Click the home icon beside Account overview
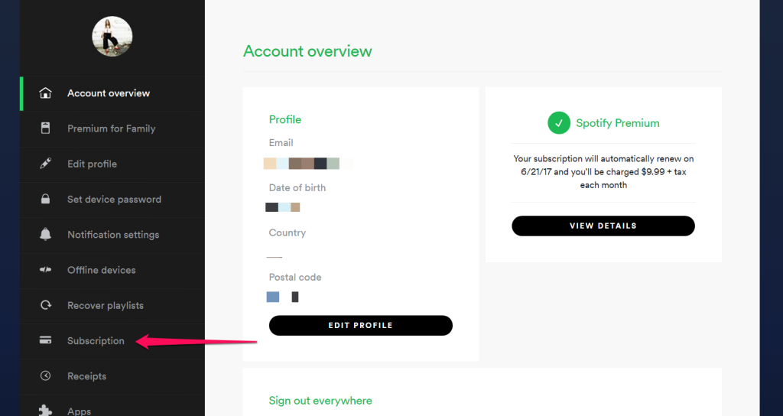The image size is (783, 416). 46,93
